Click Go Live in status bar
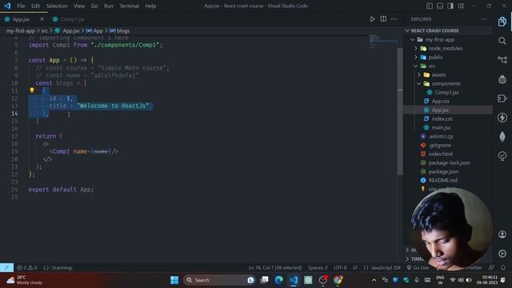This screenshot has height=288, width=512. [x=418, y=267]
